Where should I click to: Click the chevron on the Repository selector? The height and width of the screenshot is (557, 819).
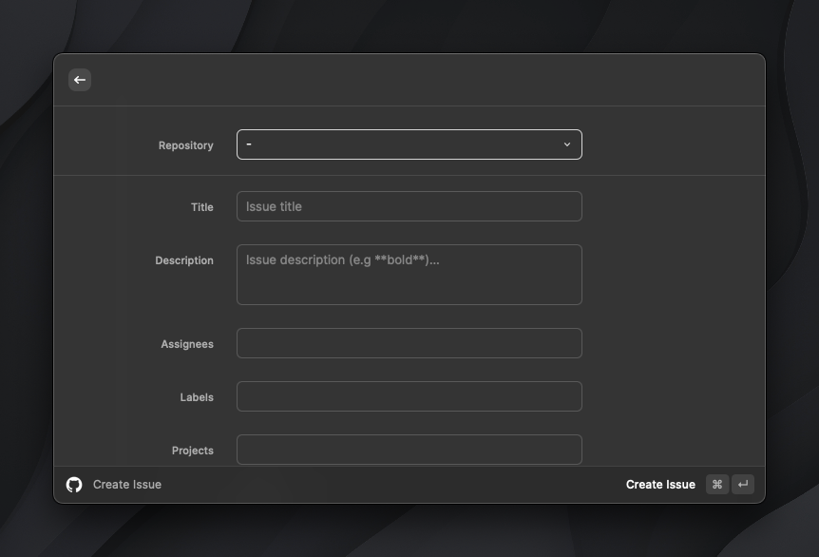click(567, 144)
